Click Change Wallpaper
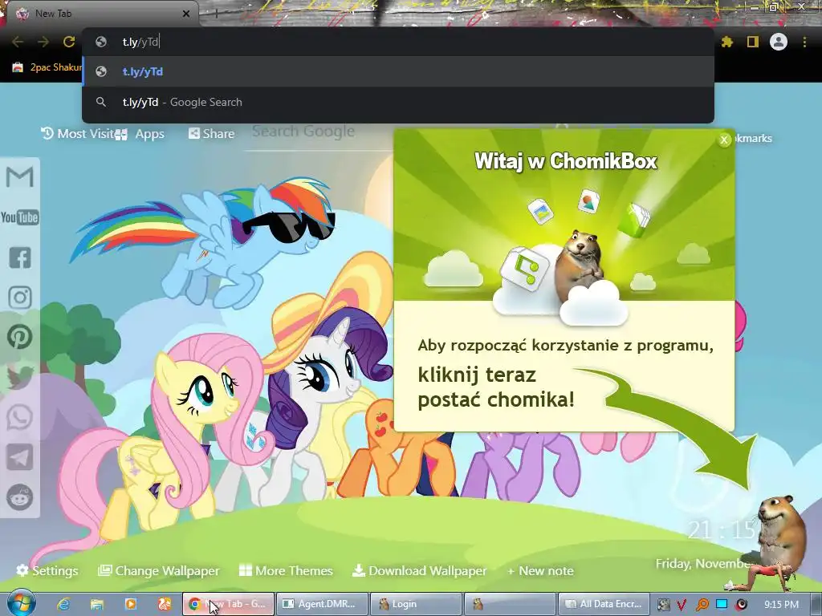This screenshot has height=616, width=822. 159,570
